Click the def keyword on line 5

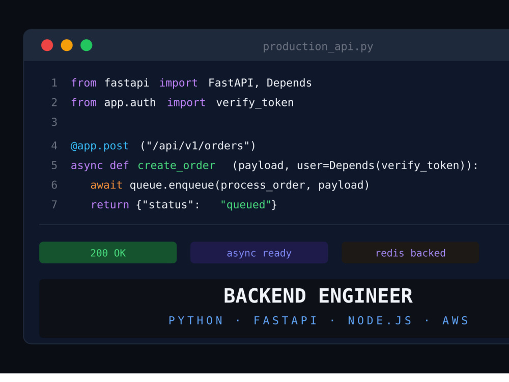(119, 166)
